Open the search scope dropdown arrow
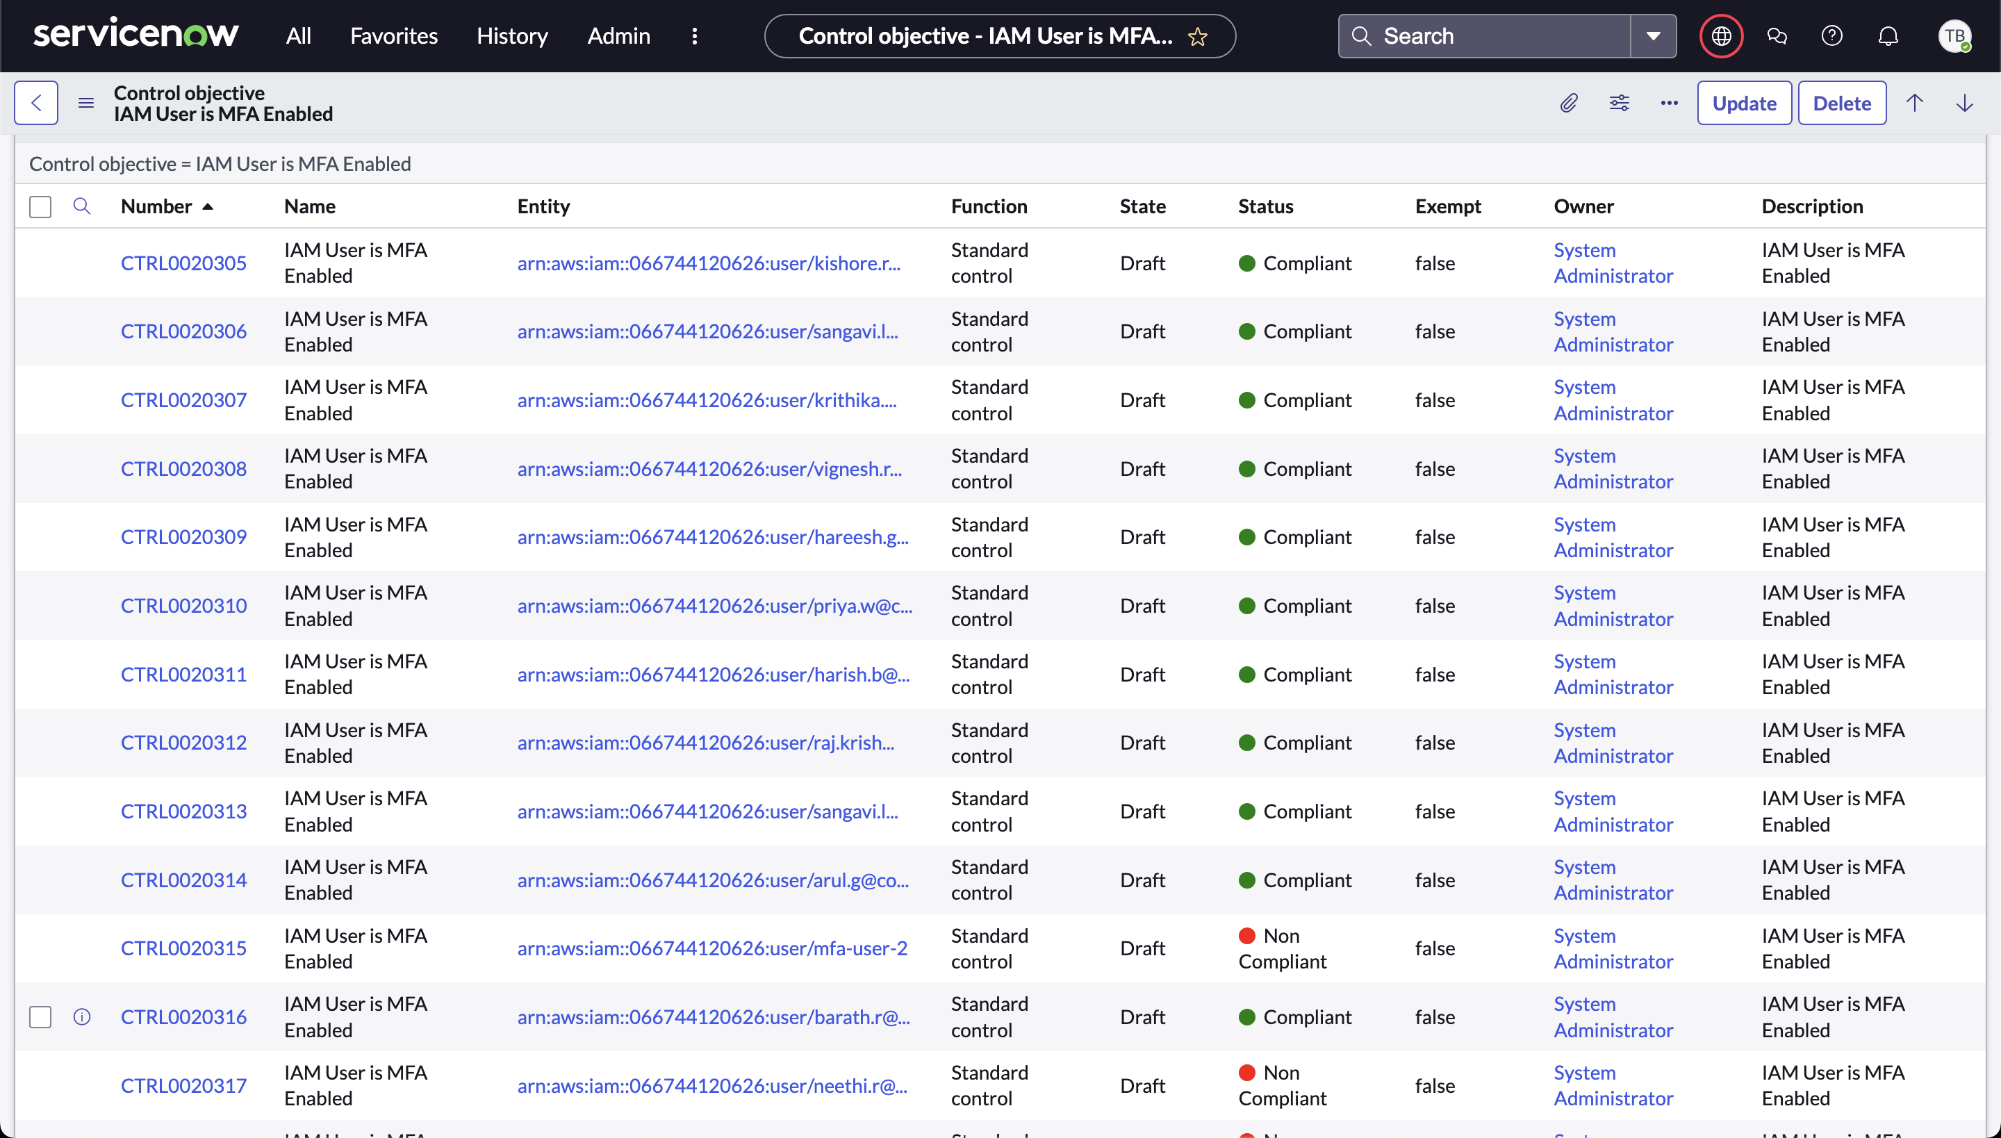Screen dimensions: 2001x1138 [1652, 36]
